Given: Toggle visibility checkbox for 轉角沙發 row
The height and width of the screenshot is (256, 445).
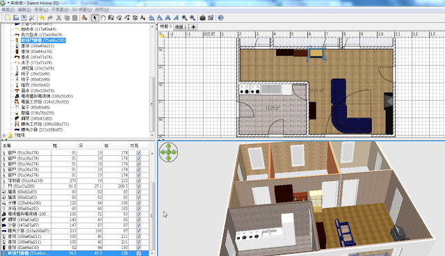Looking at the screenshot, I should tap(139, 231).
